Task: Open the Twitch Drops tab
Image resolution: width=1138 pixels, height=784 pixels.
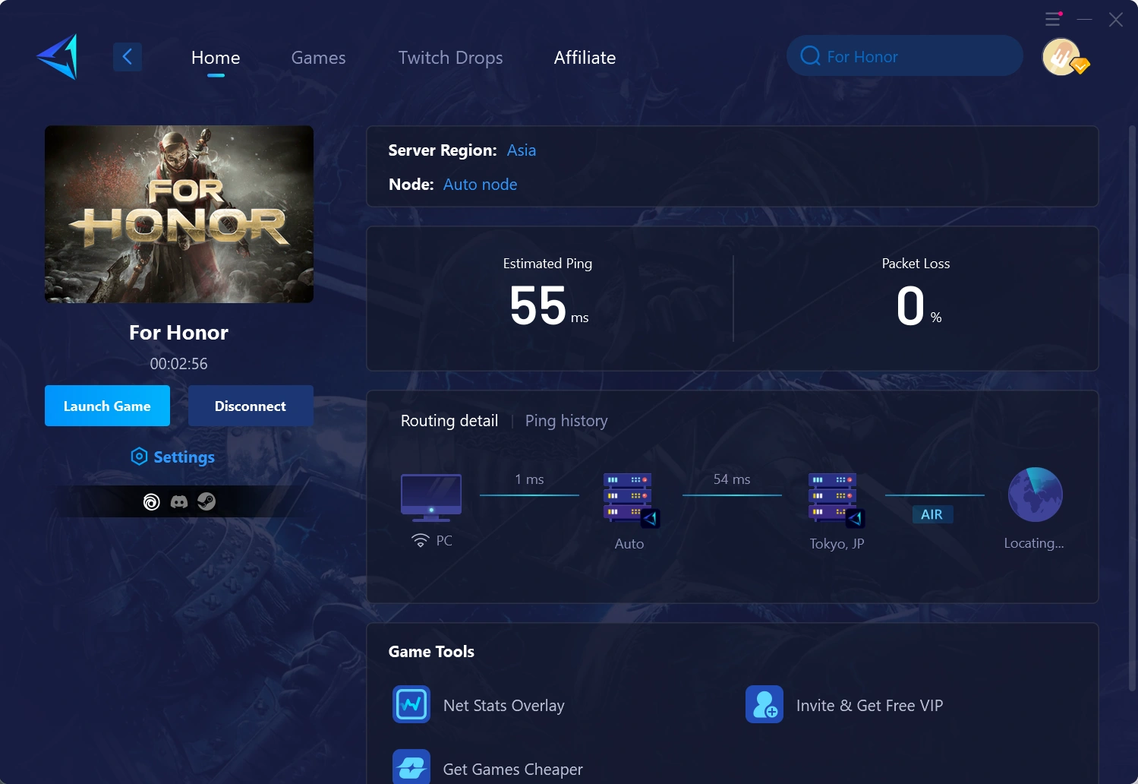Action: tap(451, 58)
